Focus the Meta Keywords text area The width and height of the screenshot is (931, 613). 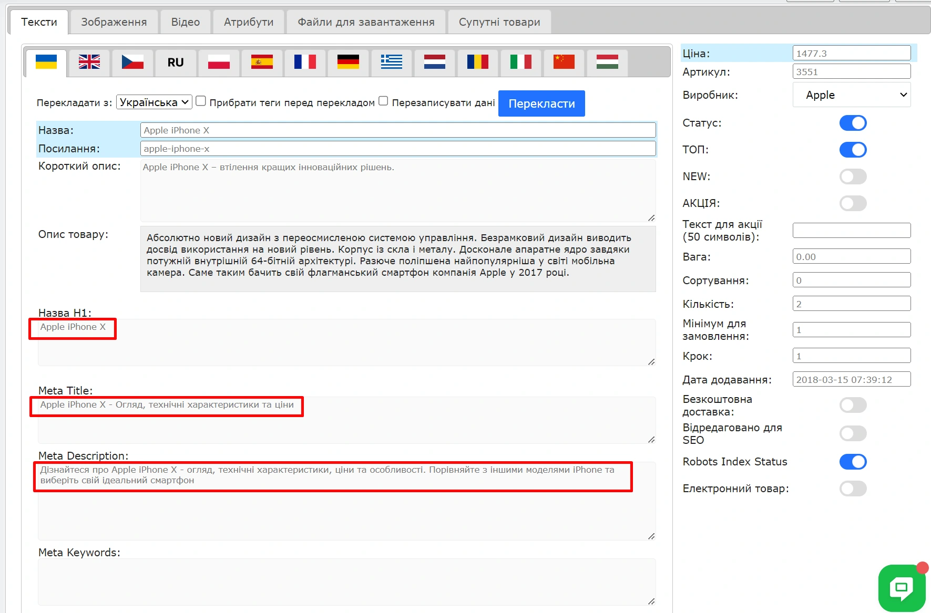346,581
